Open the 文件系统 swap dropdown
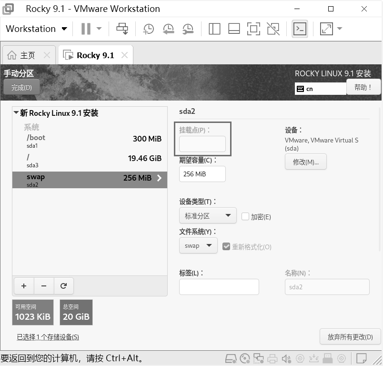The height and width of the screenshot is (366, 383). click(198, 245)
